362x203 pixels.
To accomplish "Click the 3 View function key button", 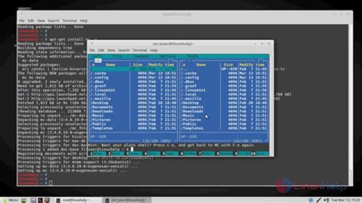I will (134, 154).
